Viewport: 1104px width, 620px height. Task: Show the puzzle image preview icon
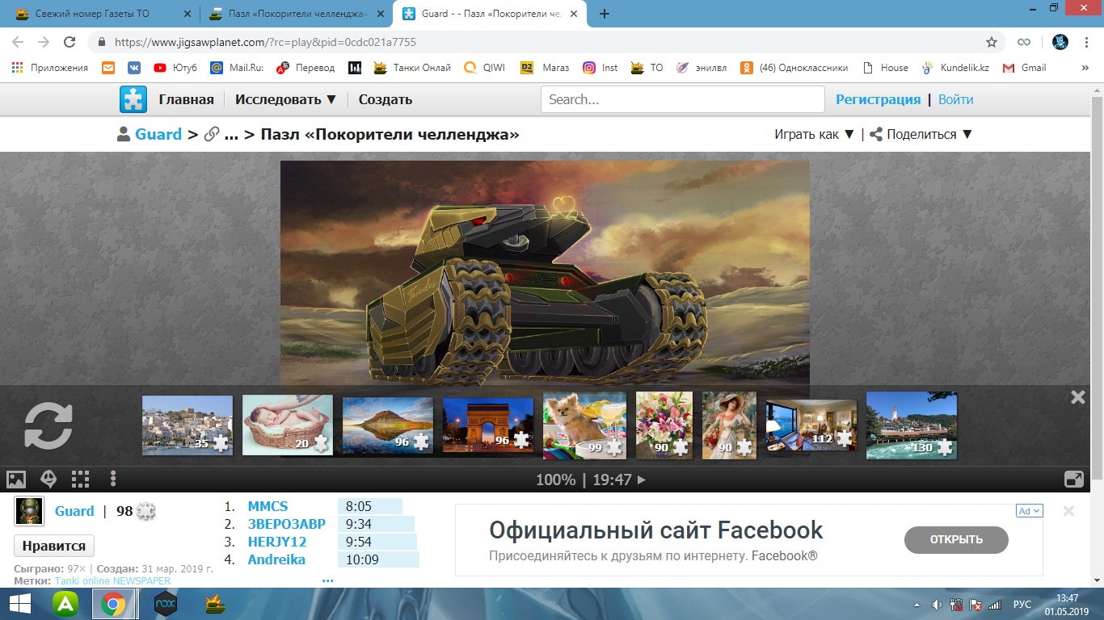(x=16, y=479)
